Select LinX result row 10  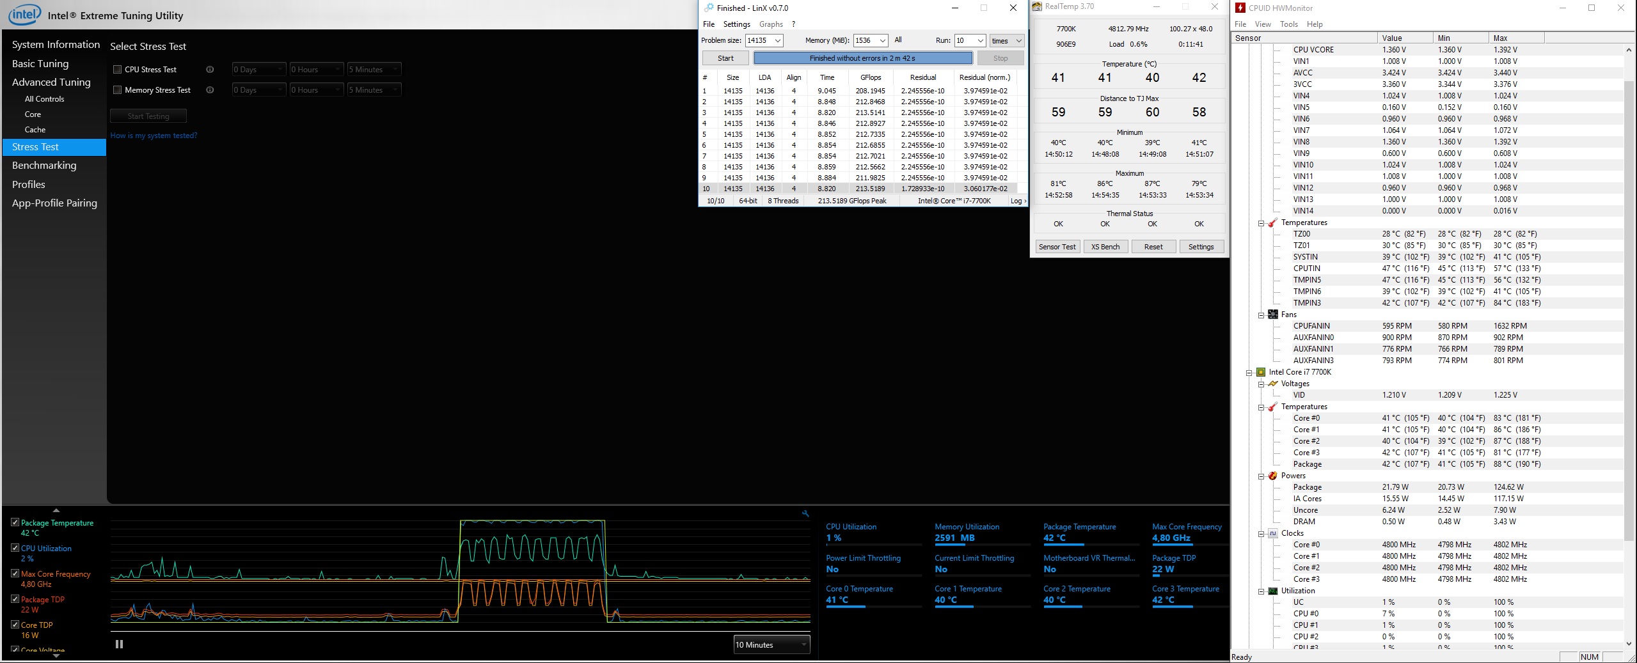(x=859, y=189)
